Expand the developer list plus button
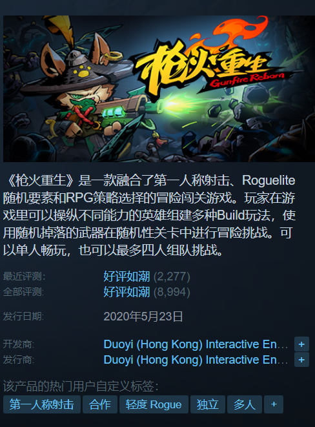This screenshot has height=427, width=315. 301,344
